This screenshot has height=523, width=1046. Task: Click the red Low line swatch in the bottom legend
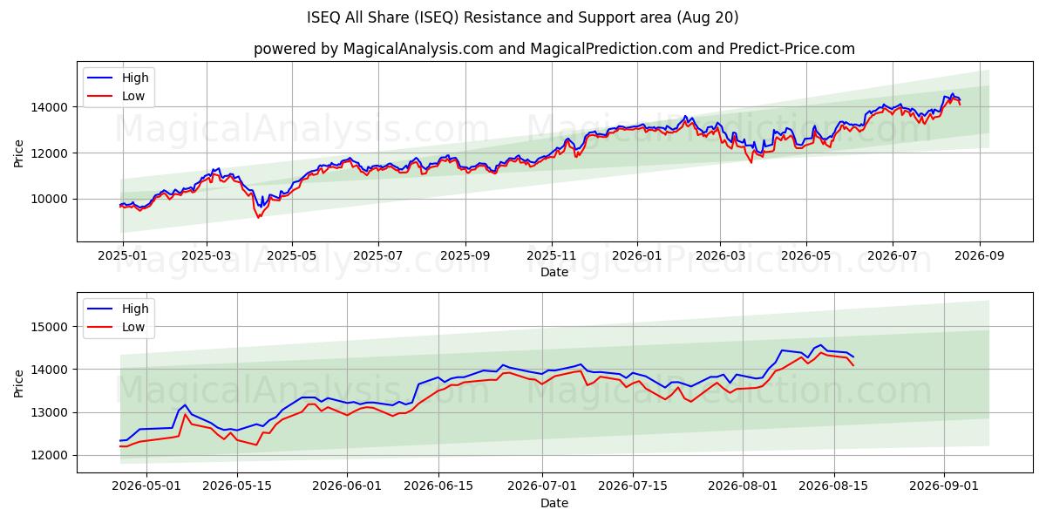click(x=101, y=328)
